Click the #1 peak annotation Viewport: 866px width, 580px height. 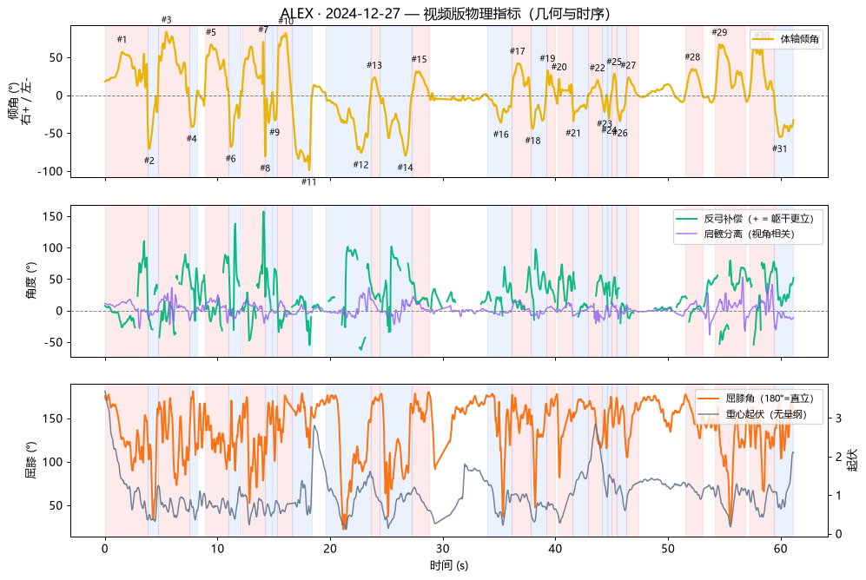coord(122,39)
